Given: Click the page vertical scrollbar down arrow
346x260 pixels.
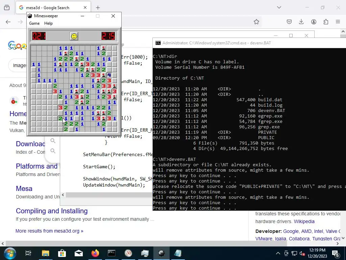Looking at the screenshot, I should tap(343, 238).
